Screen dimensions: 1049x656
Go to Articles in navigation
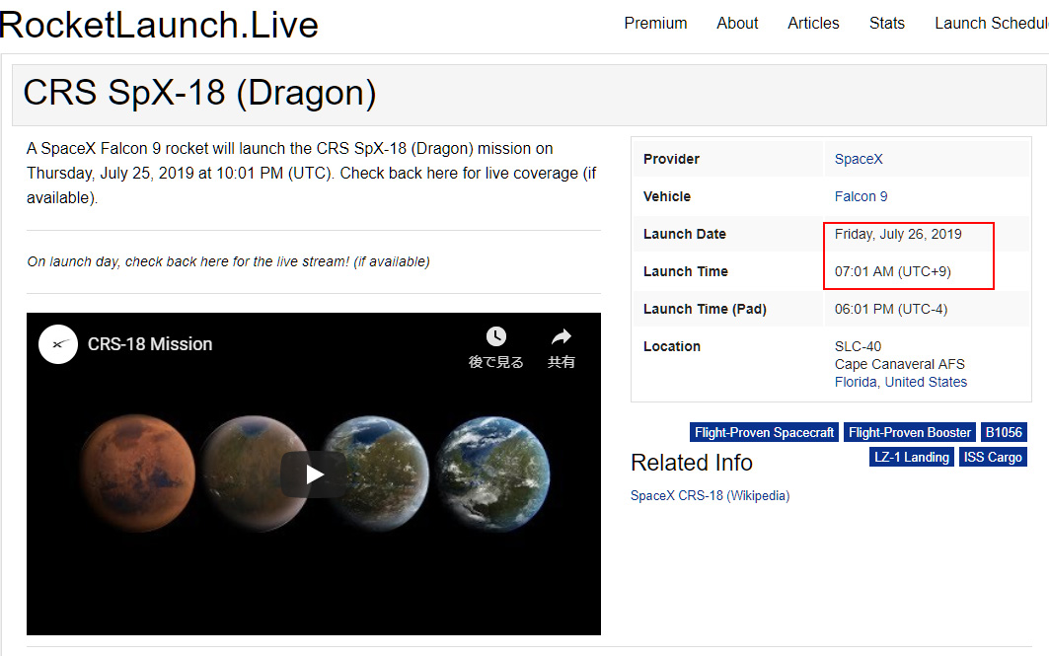coord(813,23)
